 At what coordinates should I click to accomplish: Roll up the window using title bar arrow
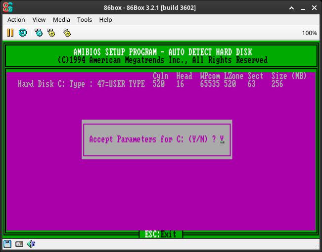point(291,8)
